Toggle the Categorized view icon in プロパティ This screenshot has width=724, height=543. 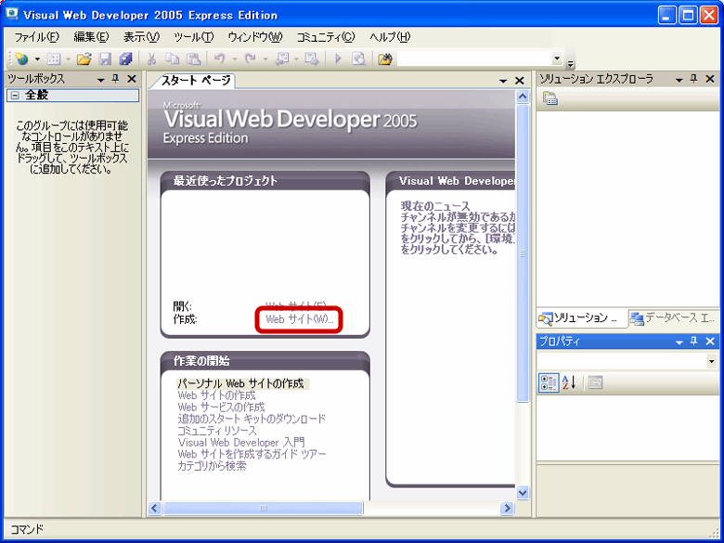pyautogui.click(x=549, y=382)
